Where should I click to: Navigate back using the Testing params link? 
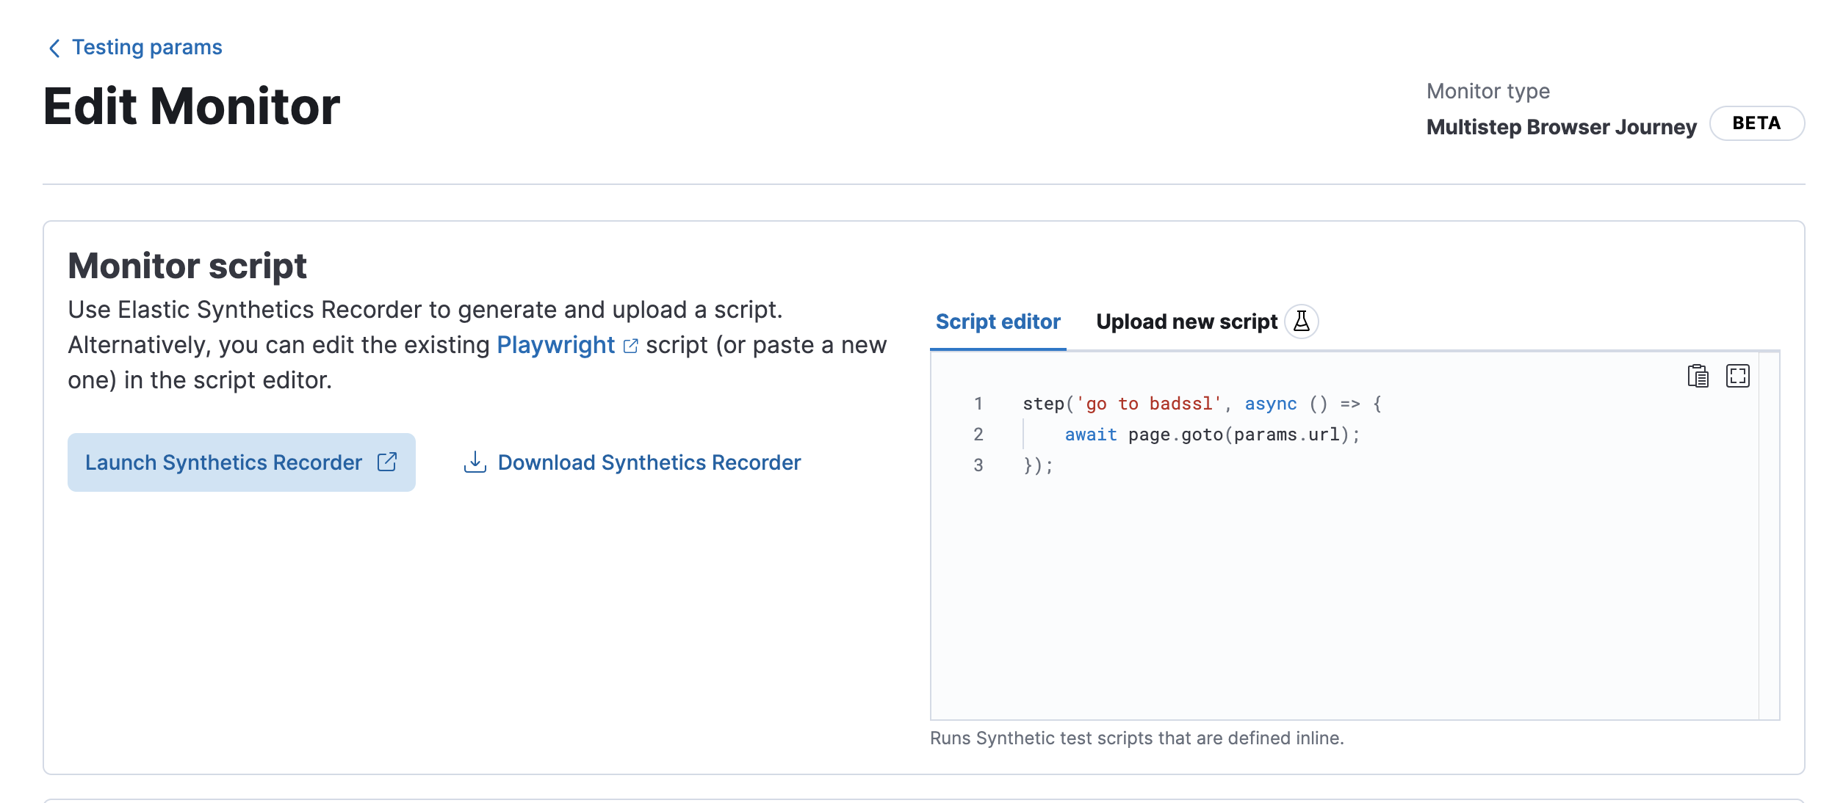[145, 46]
